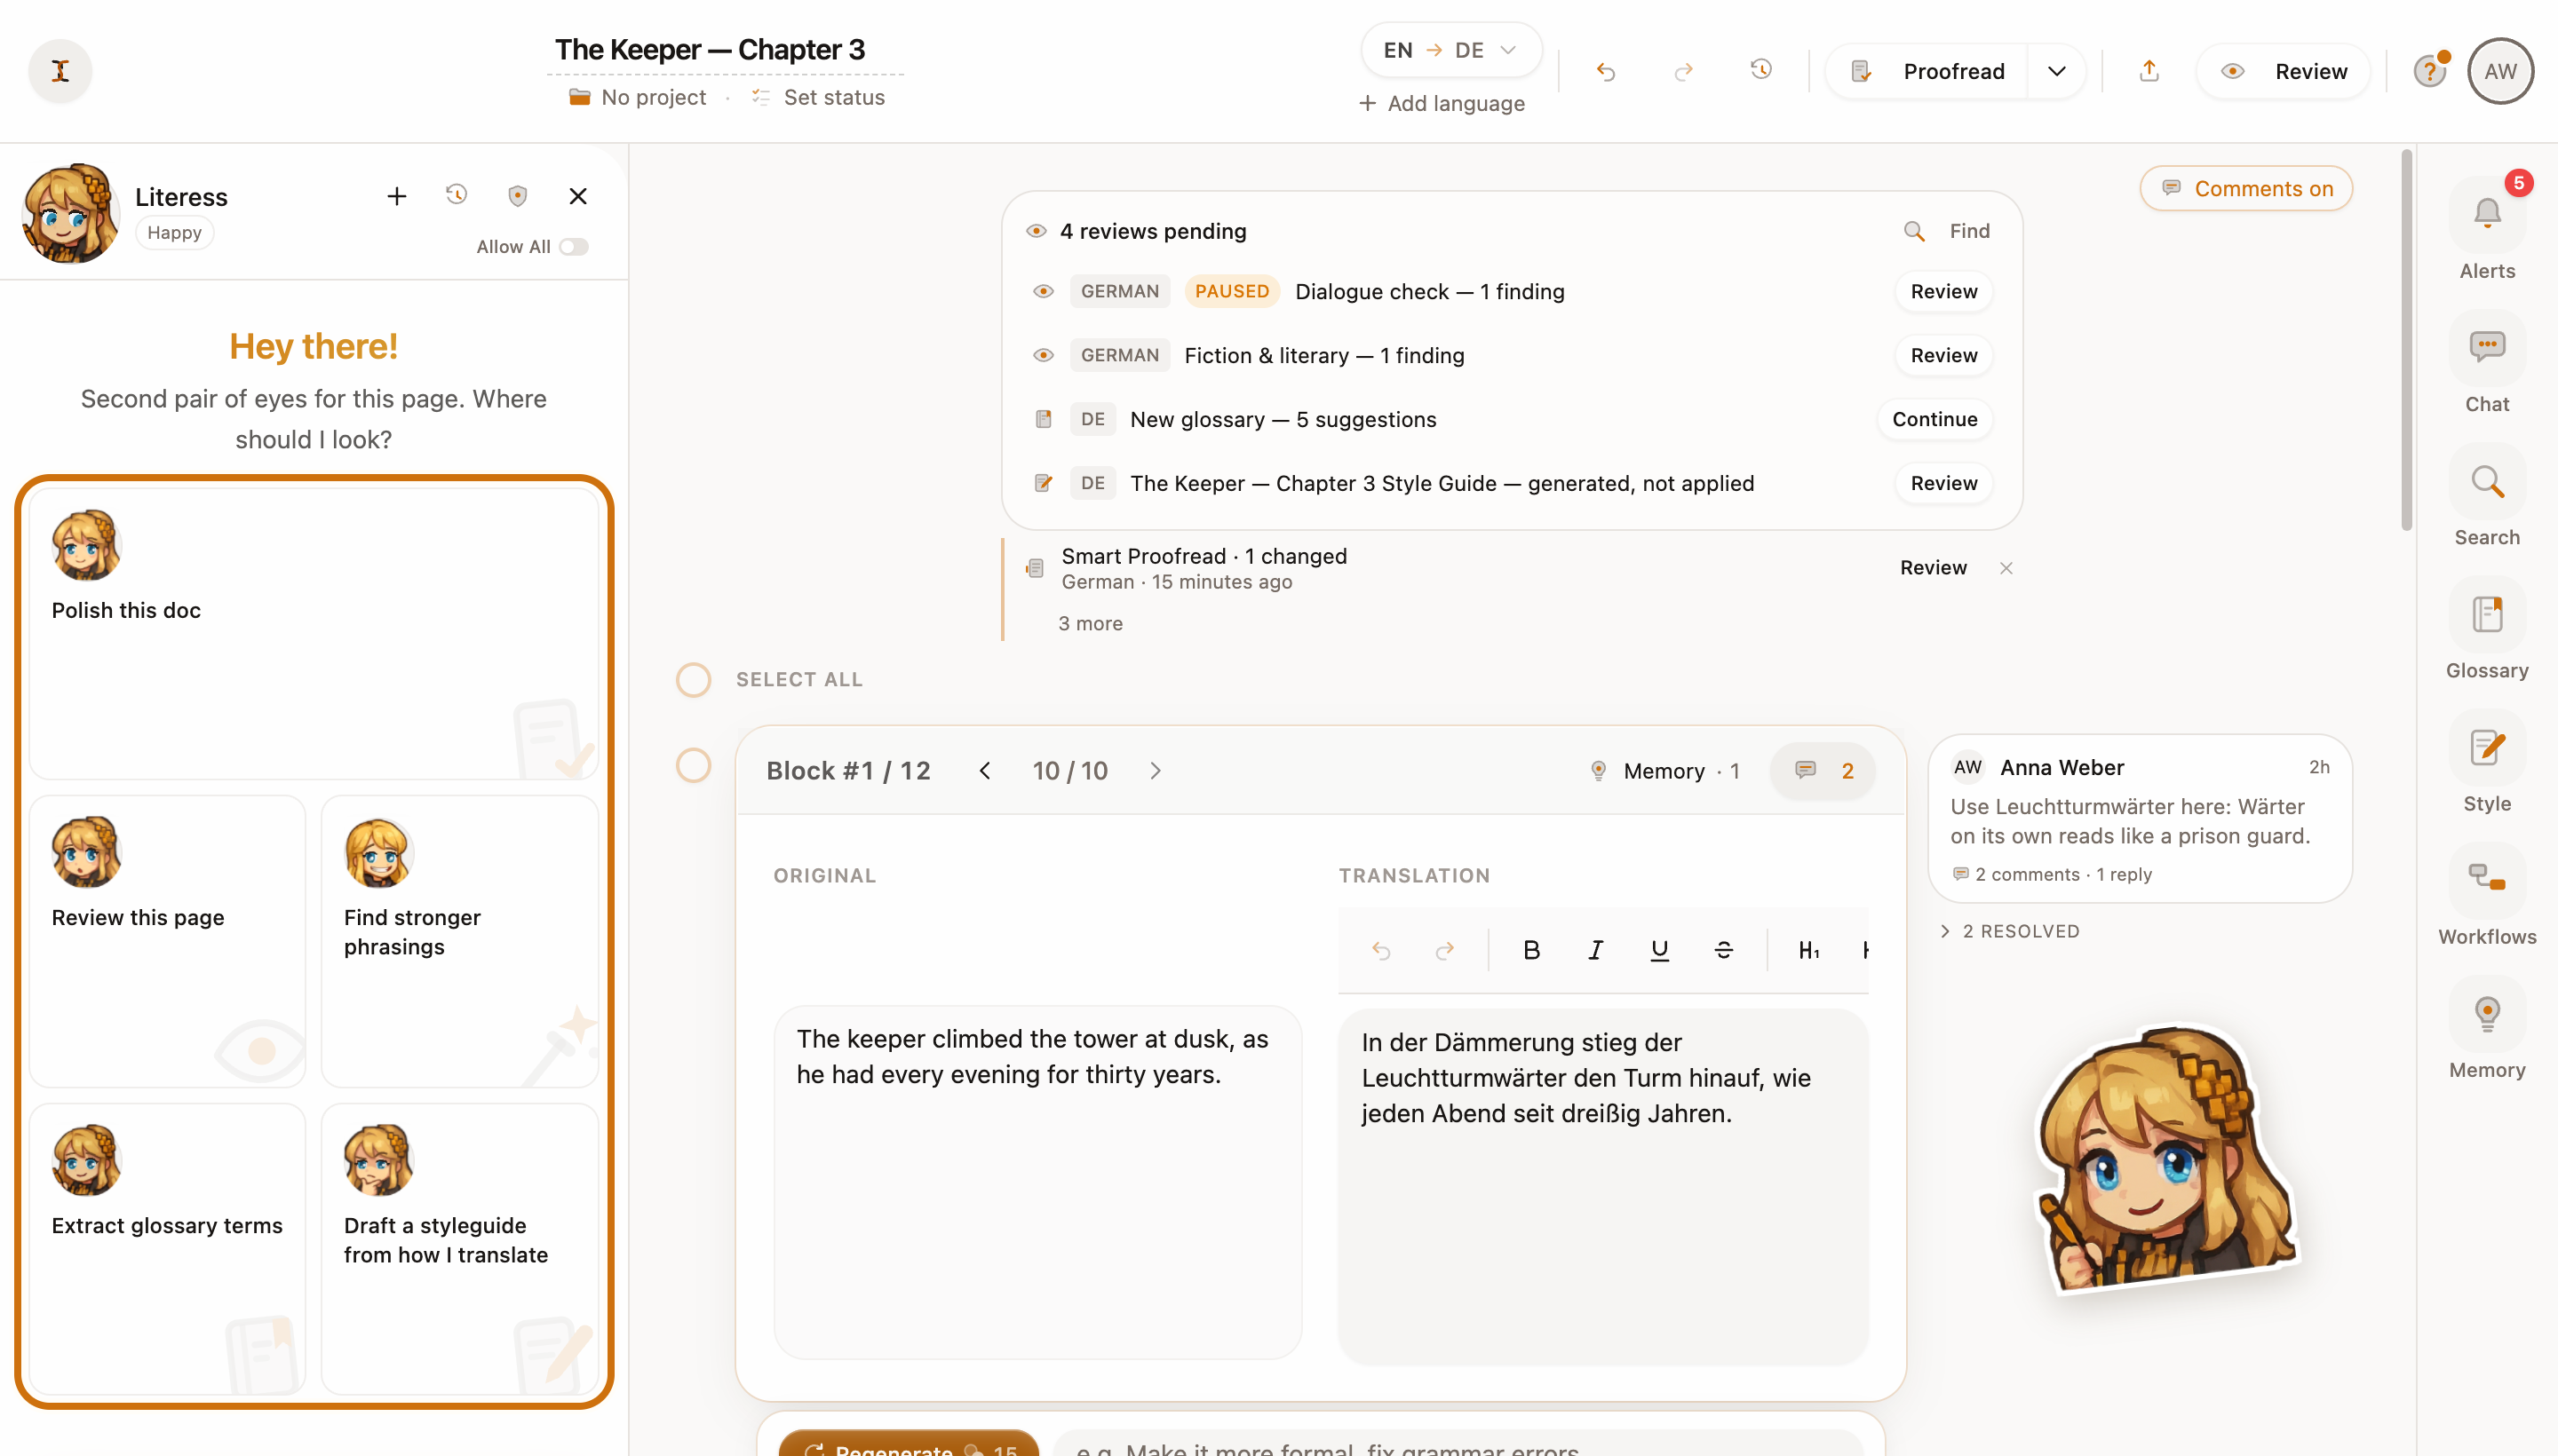The width and height of the screenshot is (2558, 1456).
Task: Review the Dialogue check finding
Action: [x=1943, y=291]
